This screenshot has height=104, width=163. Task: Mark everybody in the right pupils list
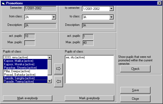[x=89, y=98]
